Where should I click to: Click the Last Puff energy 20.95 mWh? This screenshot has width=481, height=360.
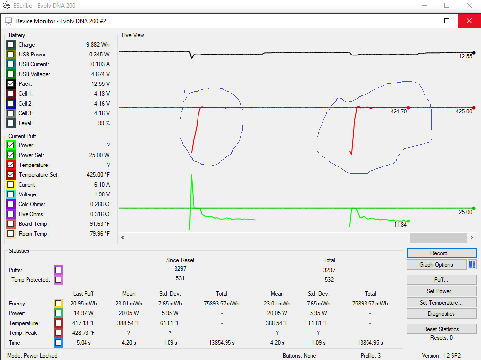click(x=84, y=303)
